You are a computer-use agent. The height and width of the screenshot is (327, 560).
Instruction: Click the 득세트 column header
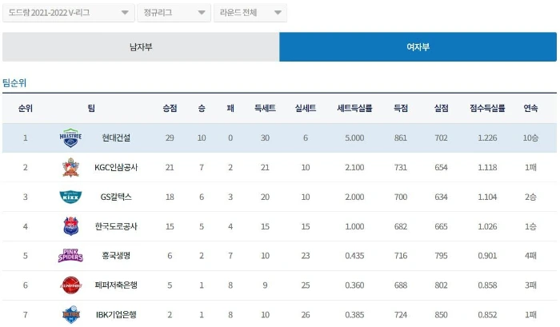click(x=265, y=108)
